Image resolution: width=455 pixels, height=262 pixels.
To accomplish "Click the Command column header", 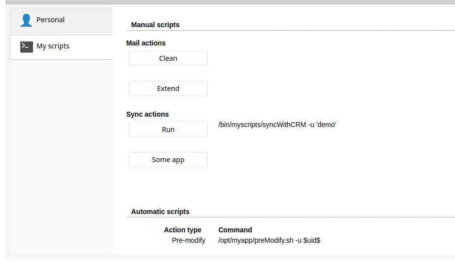I will click(235, 230).
